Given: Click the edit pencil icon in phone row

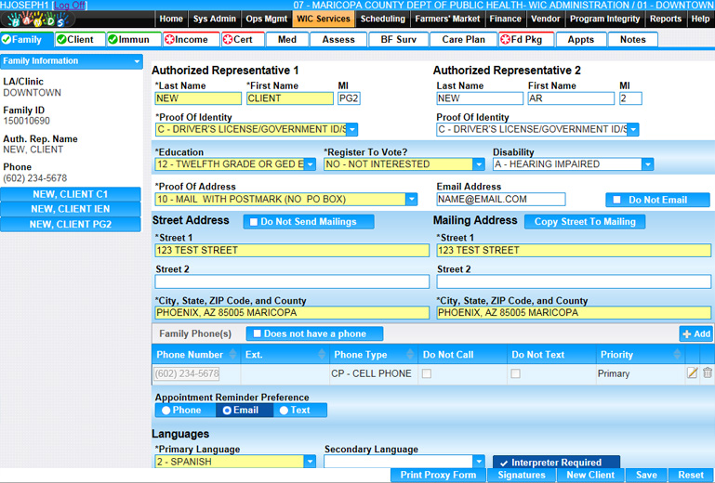Looking at the screenshot, I should (692, 373).
